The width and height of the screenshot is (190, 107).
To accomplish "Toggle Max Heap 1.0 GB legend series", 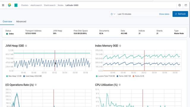I will pos(14,76).
